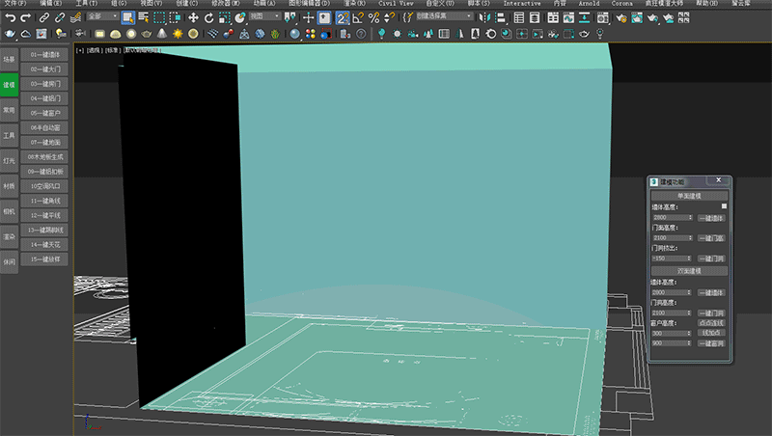The width and height of the screenshot is (772, 436).
Task: Click the 01一键墙体 button in left panel
Action: (45, 54)
